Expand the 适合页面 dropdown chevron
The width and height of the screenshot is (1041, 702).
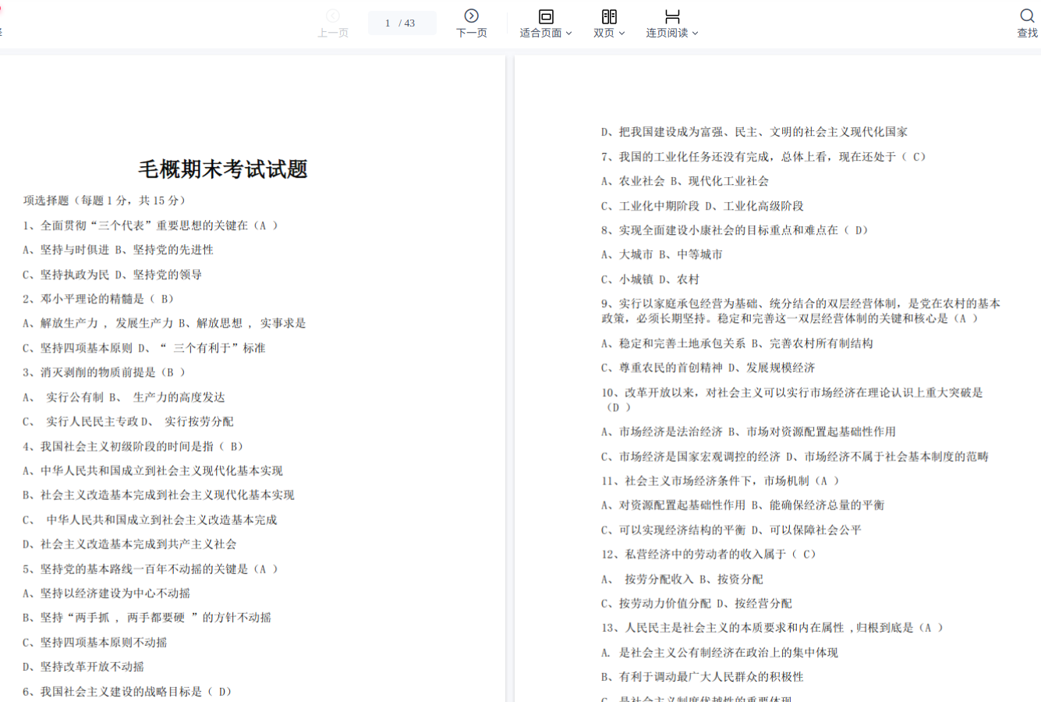569,34
